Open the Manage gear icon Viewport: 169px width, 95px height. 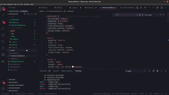[x=3, y=89]
